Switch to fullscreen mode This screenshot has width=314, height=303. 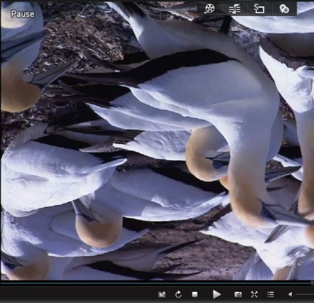[x=254, y=295]
